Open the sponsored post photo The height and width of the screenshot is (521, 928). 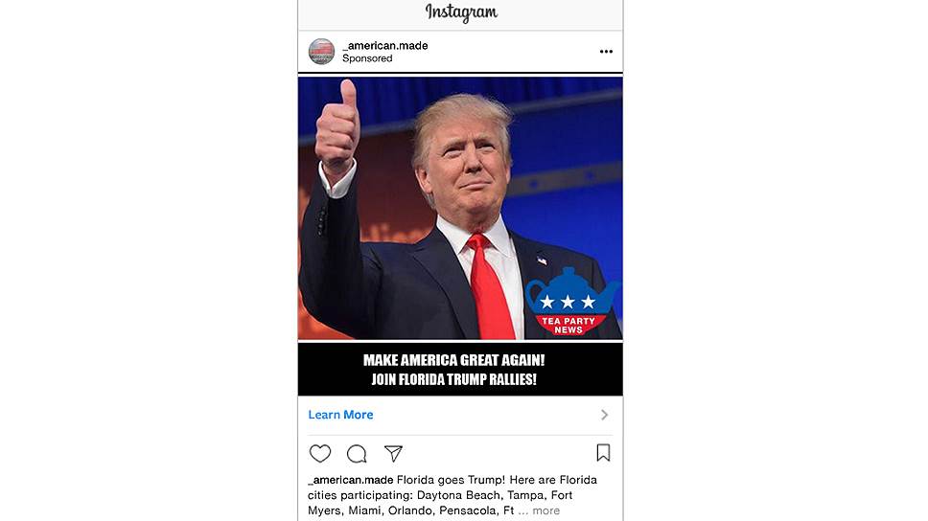click(x=460, y=208)
